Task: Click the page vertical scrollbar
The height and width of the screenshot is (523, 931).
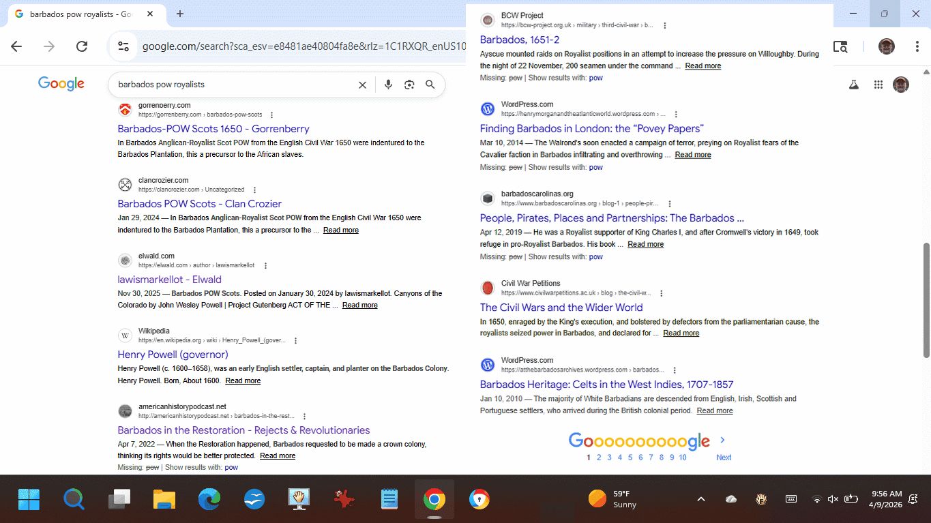Action: (926, 300)
